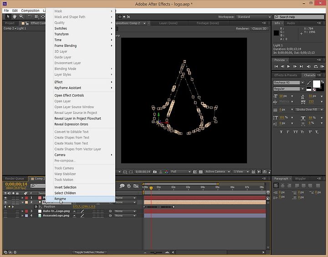328x257 pixels.
Task: Choose Open Effect Controls menu item
Action: [x=80, y=95]
